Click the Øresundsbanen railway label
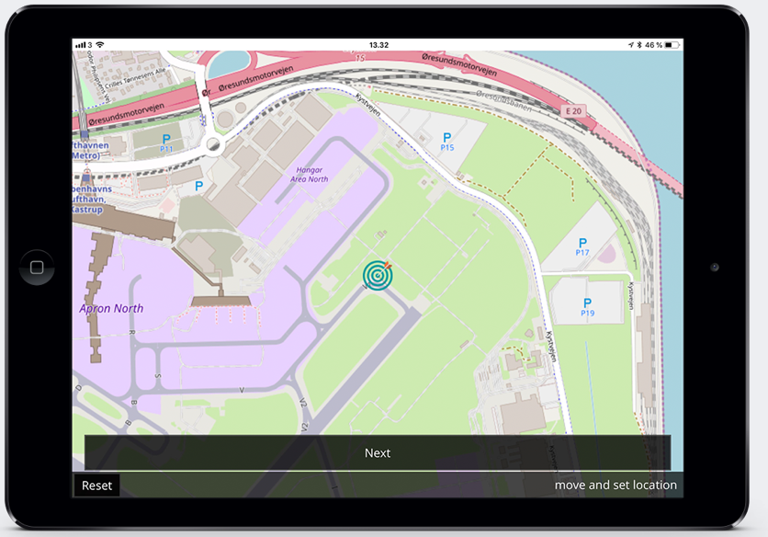 coord(504,100)
